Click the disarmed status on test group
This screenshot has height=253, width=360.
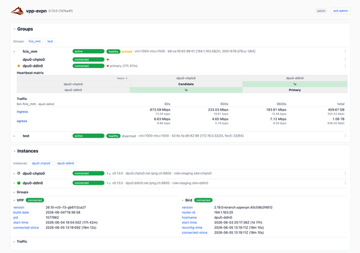129,136
